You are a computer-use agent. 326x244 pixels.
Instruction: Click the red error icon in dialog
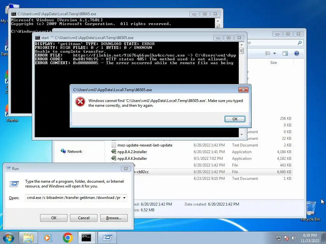[x=80, y=102]
